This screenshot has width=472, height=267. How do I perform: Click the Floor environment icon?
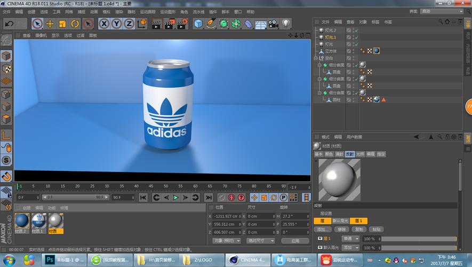tap(261, 24)
